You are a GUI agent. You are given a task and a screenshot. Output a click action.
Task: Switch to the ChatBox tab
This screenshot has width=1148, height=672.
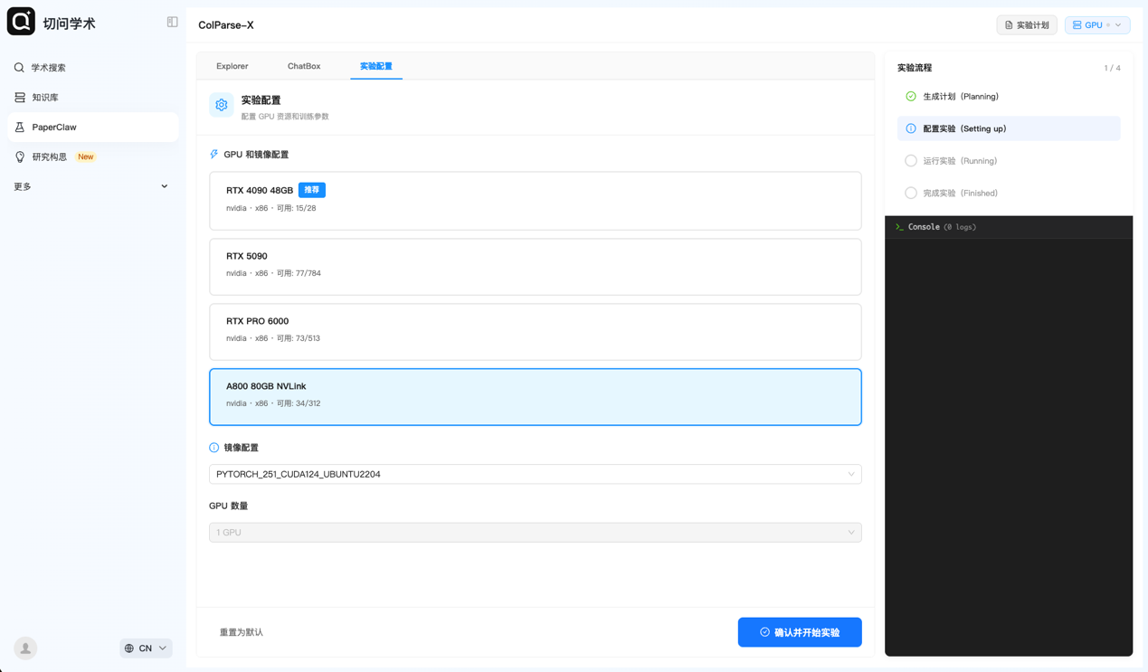tap(304, 66)
